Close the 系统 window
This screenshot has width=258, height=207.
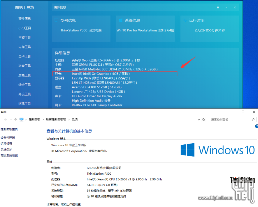(x=254, y=112)
